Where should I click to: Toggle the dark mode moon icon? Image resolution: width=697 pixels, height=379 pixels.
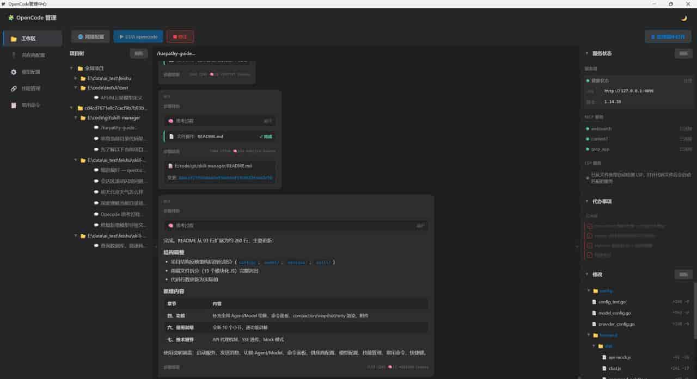click(684, 18)
